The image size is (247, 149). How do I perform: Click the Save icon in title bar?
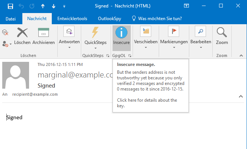point(10,6)
